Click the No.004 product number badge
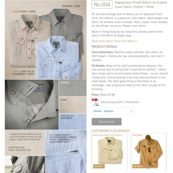 [x=102, y=4]
